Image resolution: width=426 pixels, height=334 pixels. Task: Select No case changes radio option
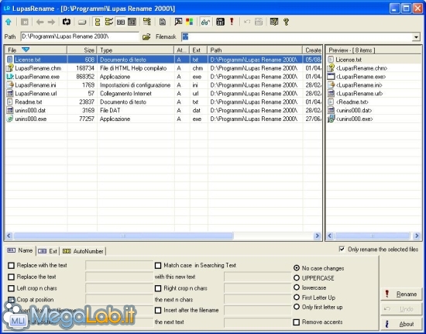tap(297, 268)
